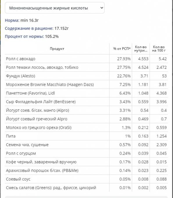Viewport: 173px width, 198px height.
Task: Select the Йогурт соевый греческий Alpro row
Action: (86, 119)
